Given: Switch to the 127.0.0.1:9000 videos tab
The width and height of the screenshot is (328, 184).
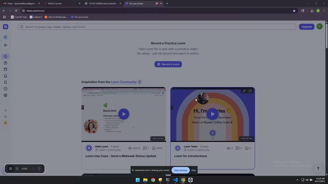Looking at the screenshot, I should pos(102,4).
